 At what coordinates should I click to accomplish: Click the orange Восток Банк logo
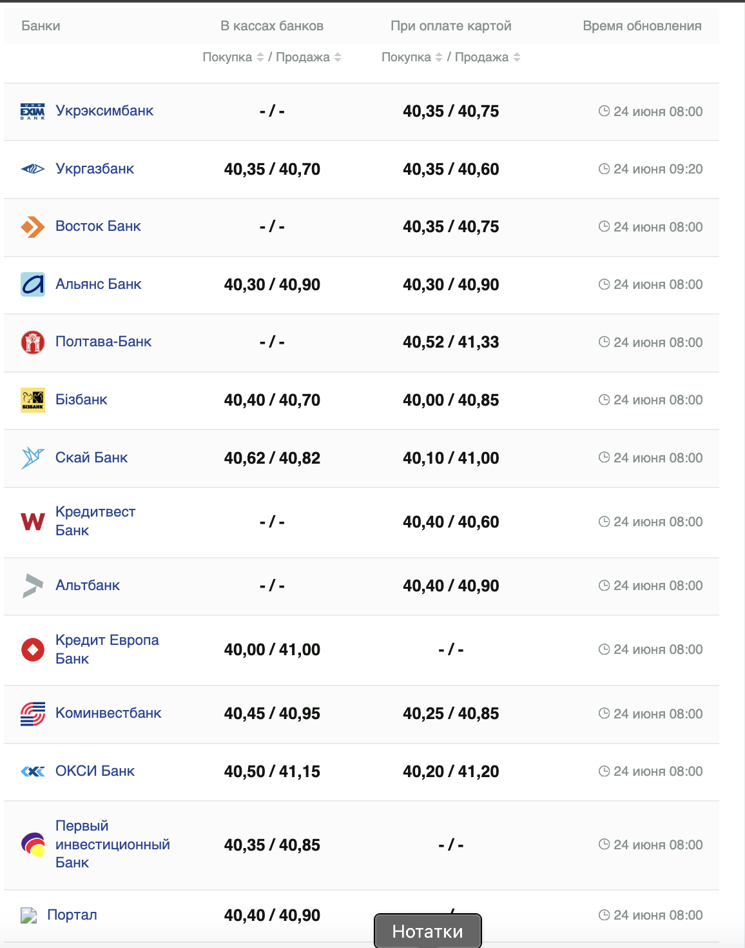[33, 227]
